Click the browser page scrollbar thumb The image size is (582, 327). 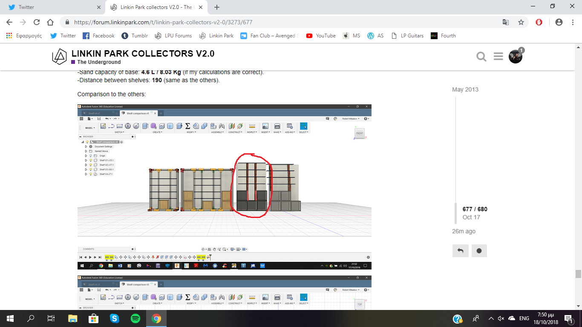coord(578,274)
